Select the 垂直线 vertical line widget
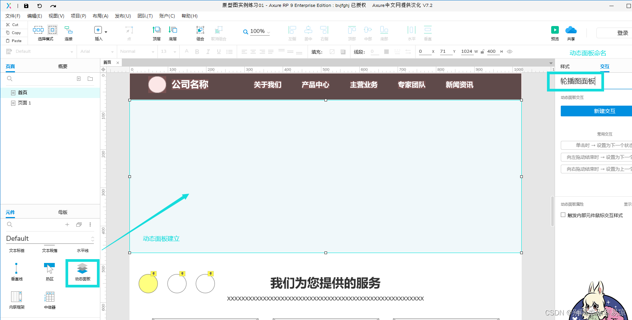 (x=17, y=272)
